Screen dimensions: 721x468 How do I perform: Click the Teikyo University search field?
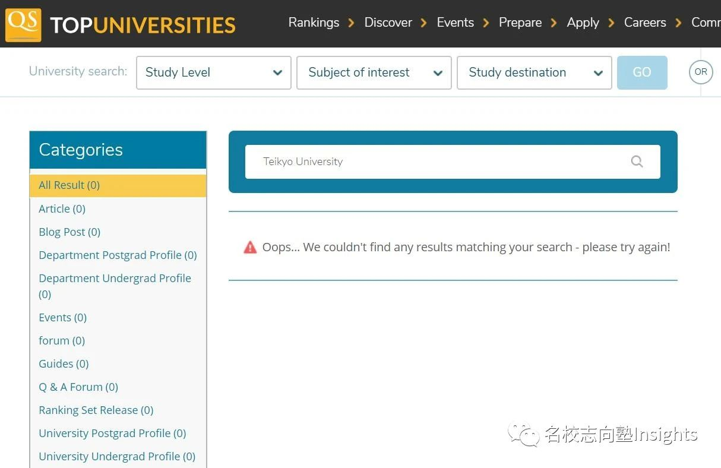click(x=453, y=162)
